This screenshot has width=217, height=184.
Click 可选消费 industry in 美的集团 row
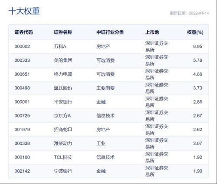(105, 60)
